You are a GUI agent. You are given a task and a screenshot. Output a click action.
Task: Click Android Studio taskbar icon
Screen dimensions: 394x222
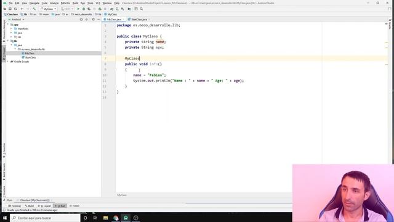coord(126,218)
